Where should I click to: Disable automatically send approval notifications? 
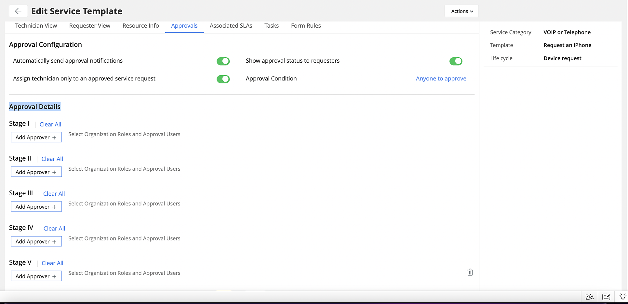(223, 61)
